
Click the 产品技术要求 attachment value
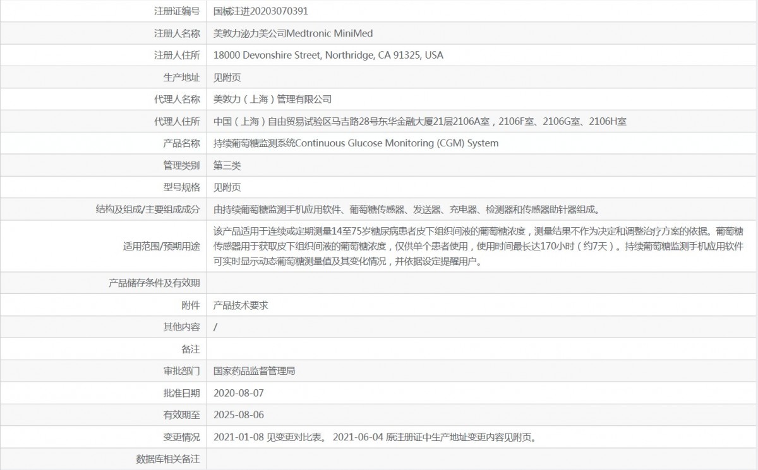tap(241, 305)
